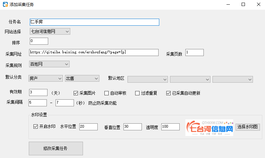
Task: Click the app icon in title bar
Action: [5, 5]
